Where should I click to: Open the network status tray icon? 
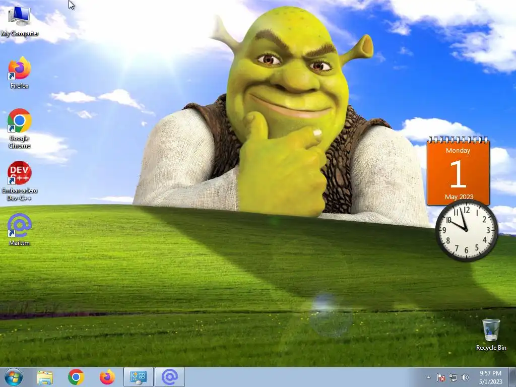click(453, 377)
